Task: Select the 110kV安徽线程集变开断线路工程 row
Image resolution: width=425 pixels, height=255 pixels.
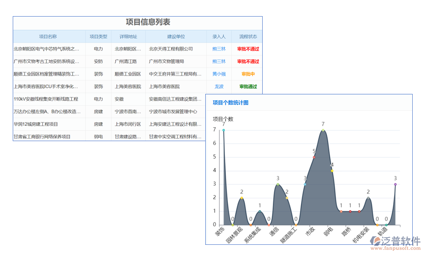Action: click(x=46, y=99)
